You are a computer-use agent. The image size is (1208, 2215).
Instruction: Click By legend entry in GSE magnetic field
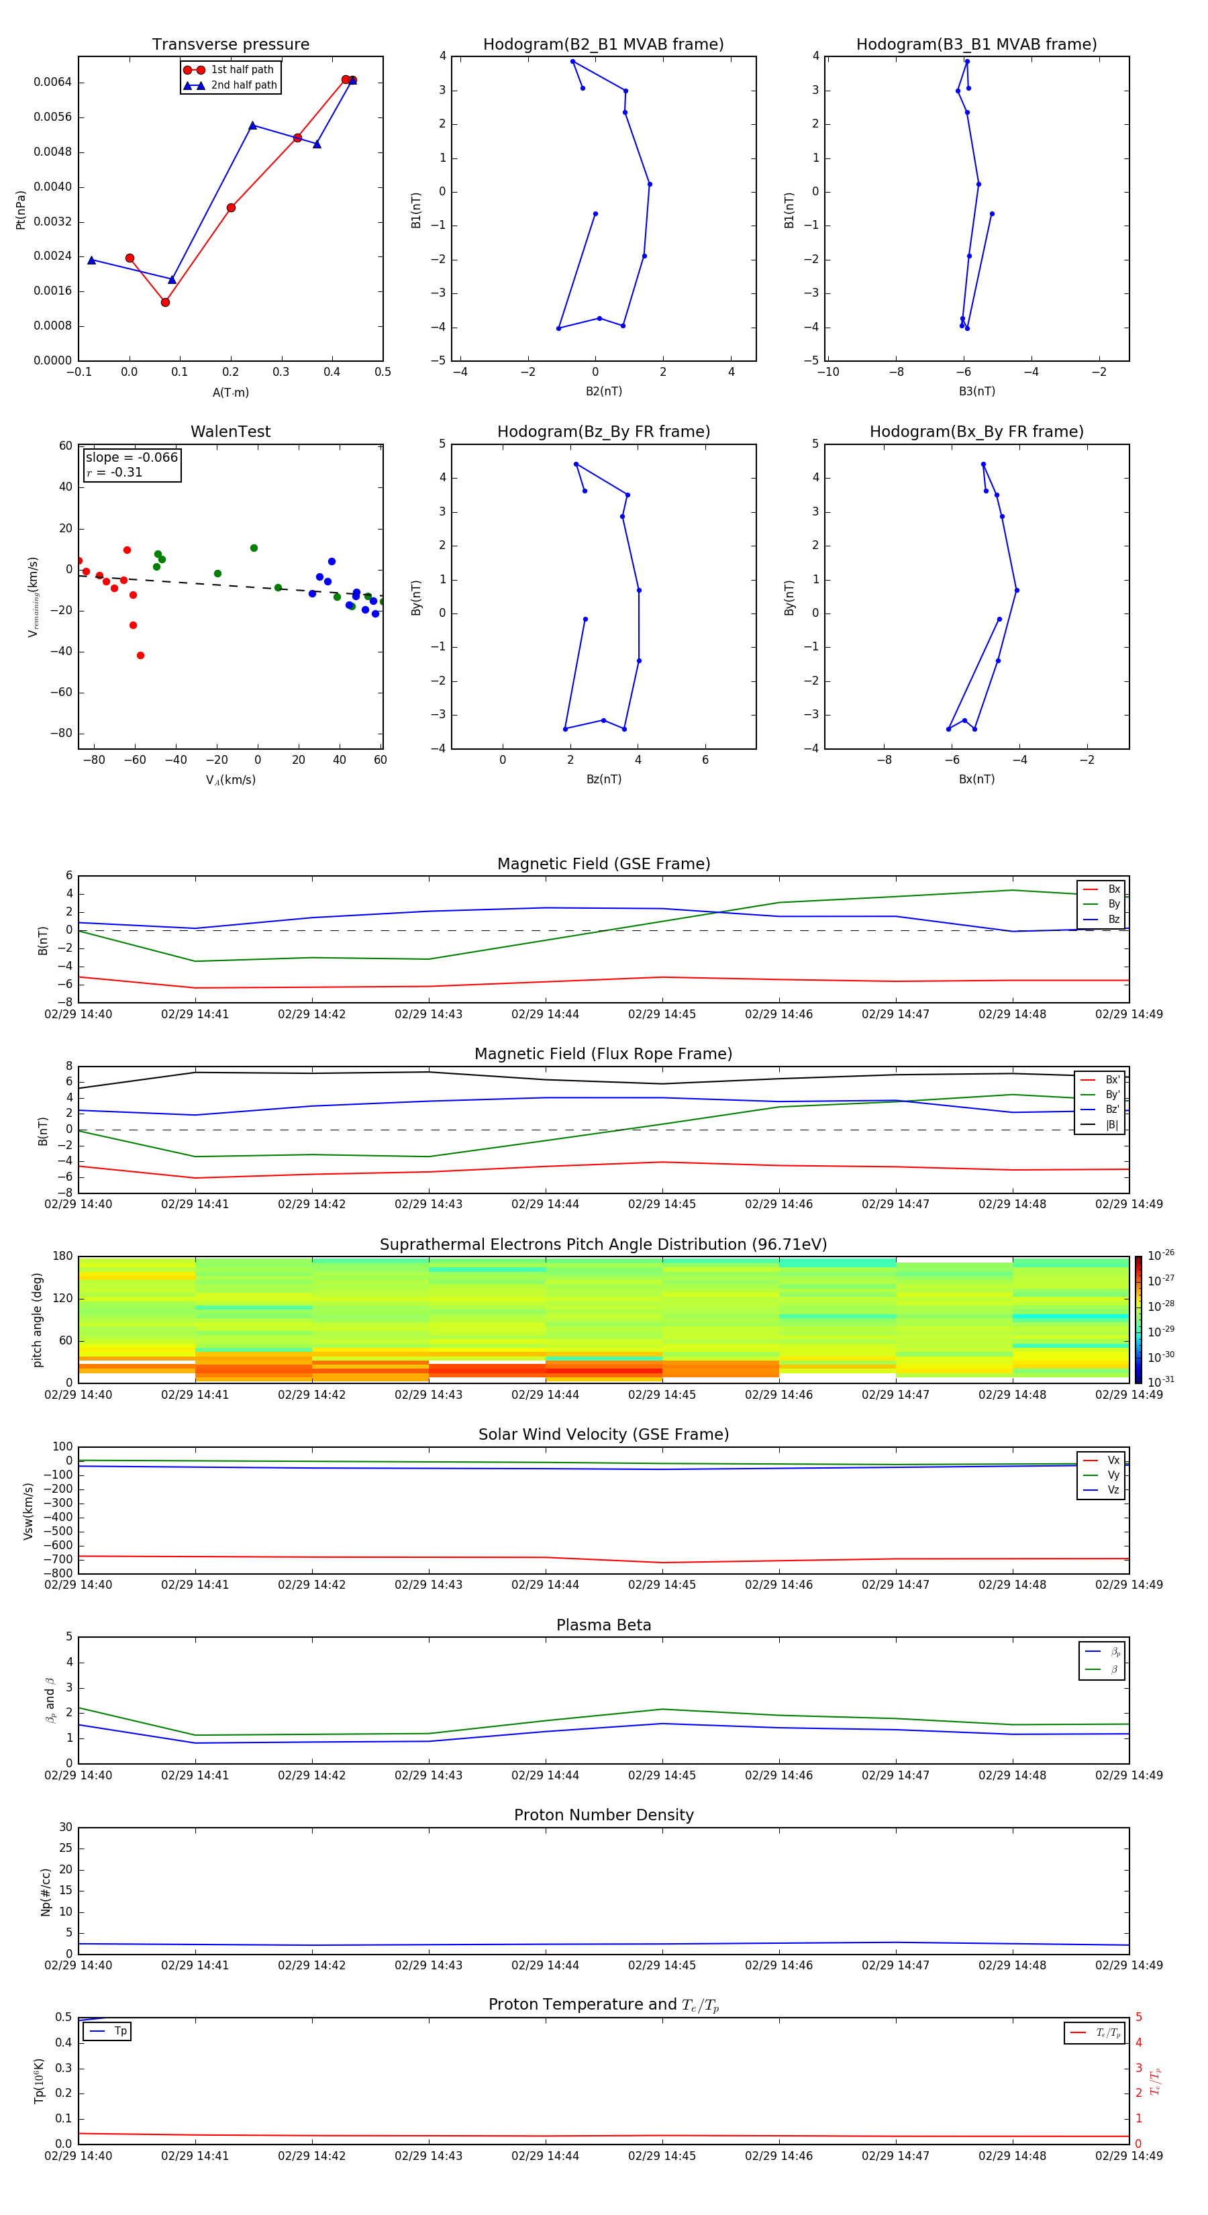(x=1101, y=905)
